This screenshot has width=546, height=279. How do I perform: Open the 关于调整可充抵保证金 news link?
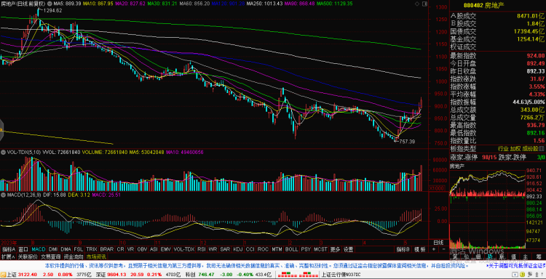(x=516, y=266)
